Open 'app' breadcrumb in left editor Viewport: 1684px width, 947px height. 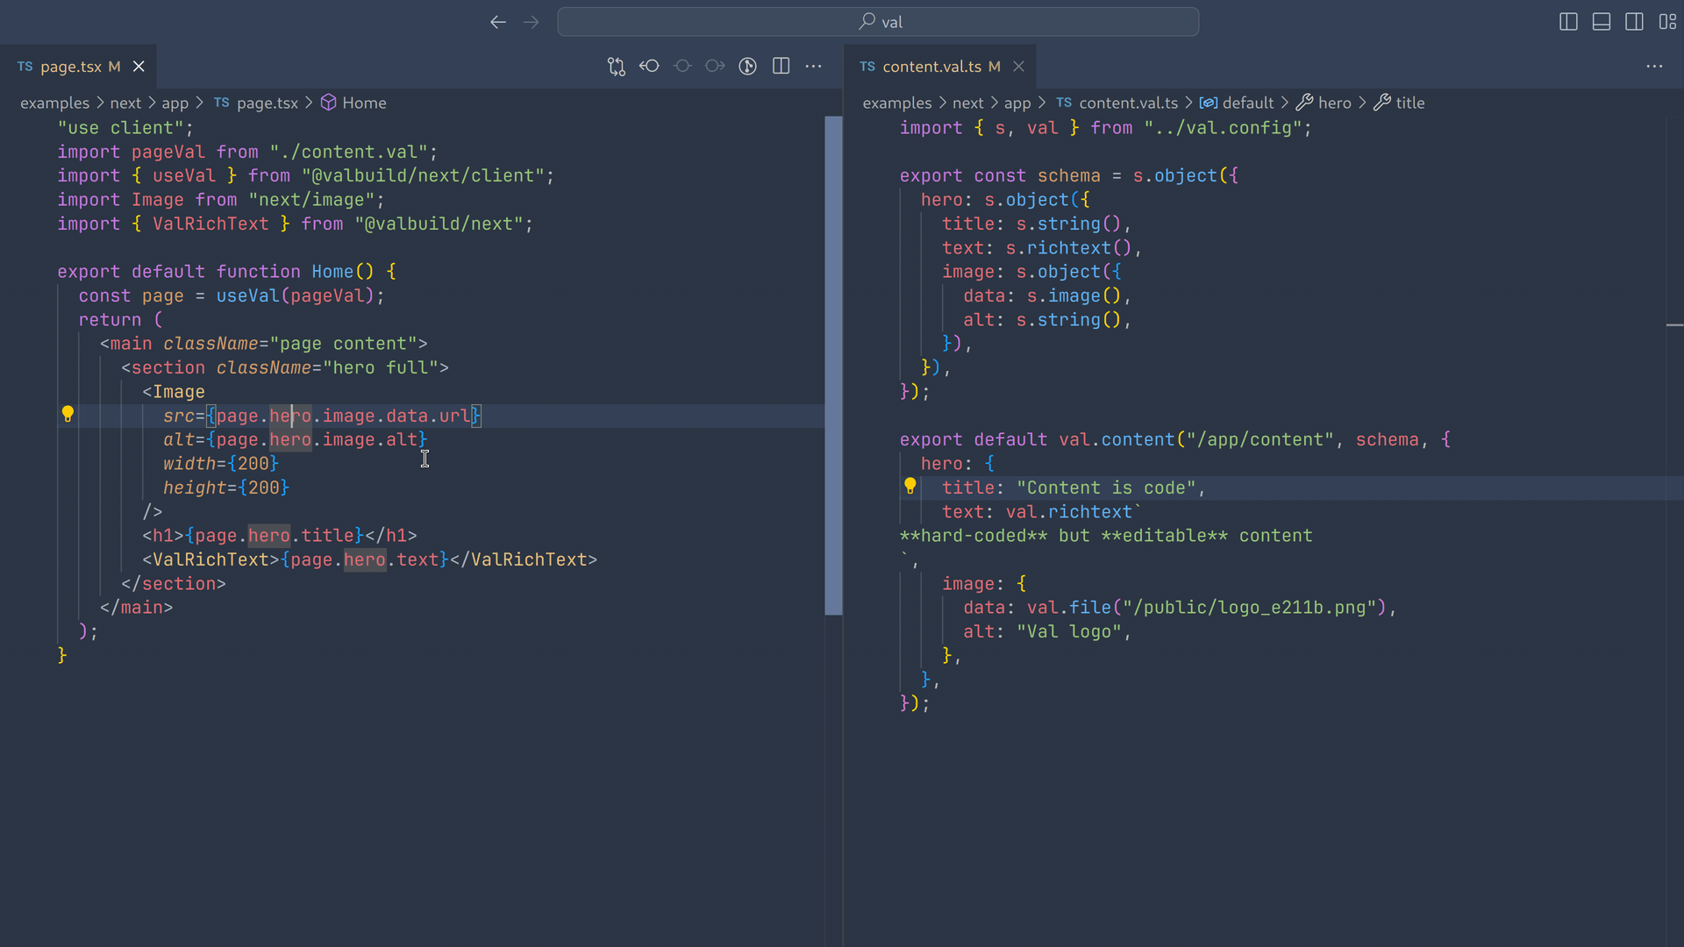(x=175, y=103)
